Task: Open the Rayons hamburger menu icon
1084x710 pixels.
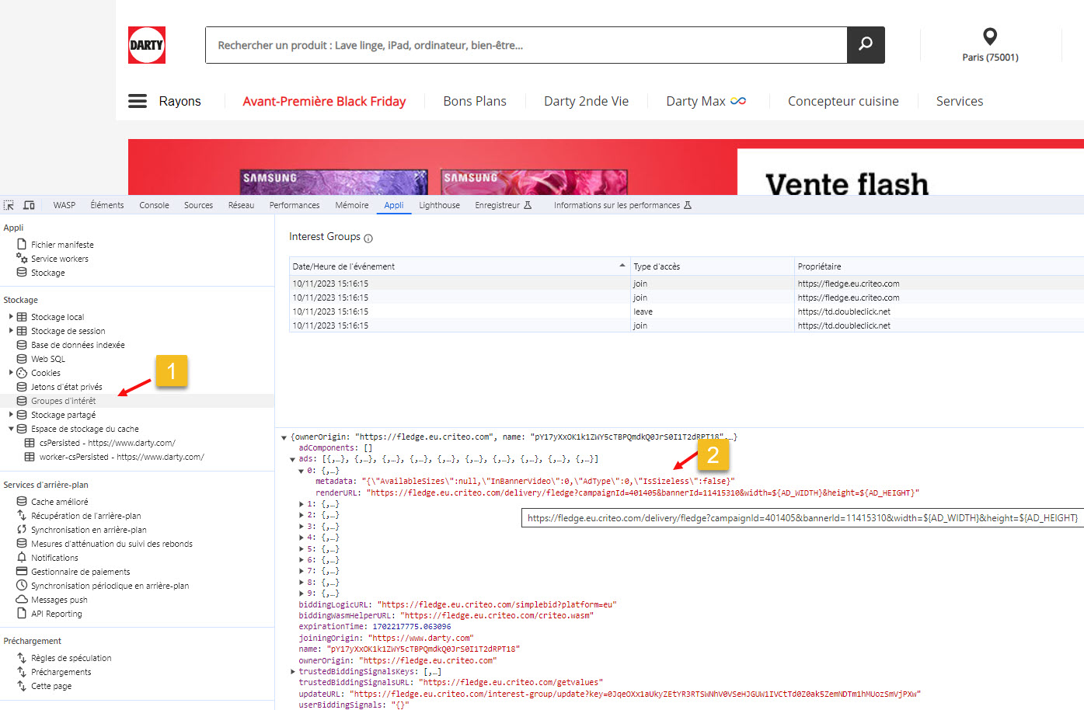Action: [x=138, y=101]
